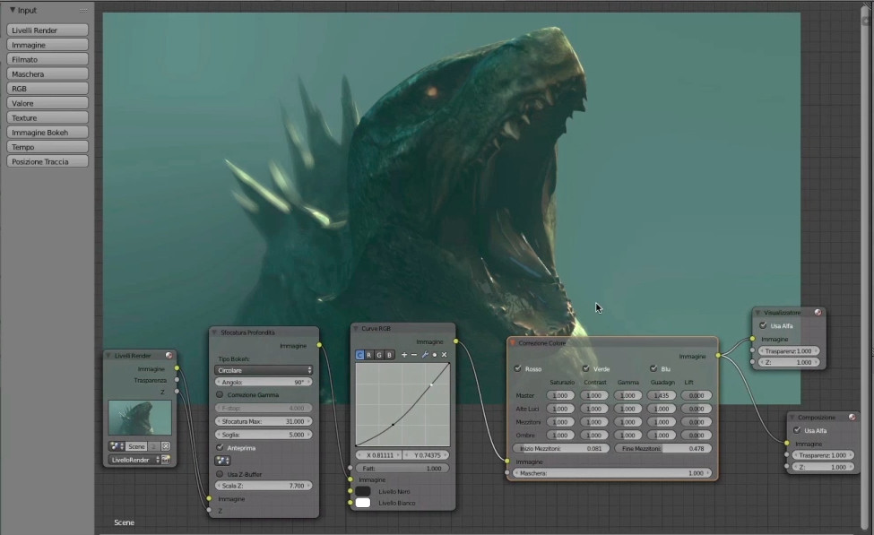The width and height of the screenshot is (874, 535).
Task: Click the delete point X icon in Curve RGB
Action: 444,355
